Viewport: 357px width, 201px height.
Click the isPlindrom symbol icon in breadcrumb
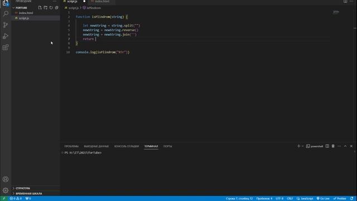[x=84, y=8]
